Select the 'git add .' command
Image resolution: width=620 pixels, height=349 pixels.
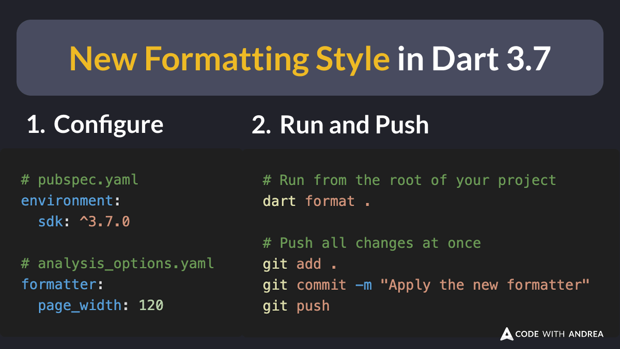point(299,264)
